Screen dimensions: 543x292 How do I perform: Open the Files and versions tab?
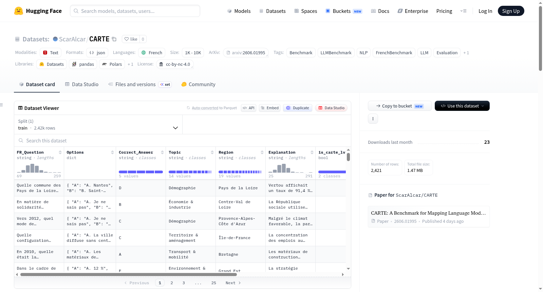[x=139, y=84]
